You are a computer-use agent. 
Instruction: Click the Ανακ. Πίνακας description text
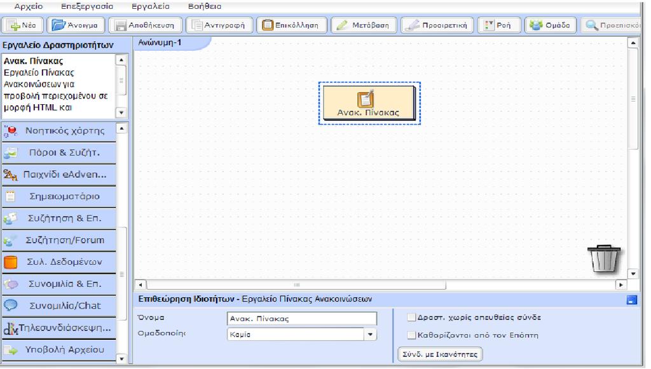pyautogui.click(x=56, y=84)
